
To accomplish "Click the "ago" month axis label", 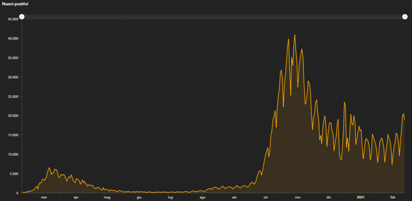I will [x=202, y=197].
